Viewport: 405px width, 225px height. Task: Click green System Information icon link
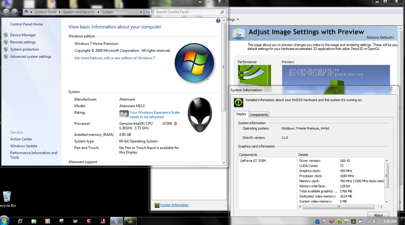pos(157,205)
